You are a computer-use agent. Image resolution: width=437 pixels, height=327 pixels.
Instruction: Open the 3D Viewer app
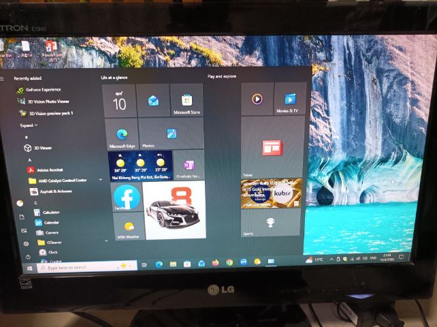(39, 148)
